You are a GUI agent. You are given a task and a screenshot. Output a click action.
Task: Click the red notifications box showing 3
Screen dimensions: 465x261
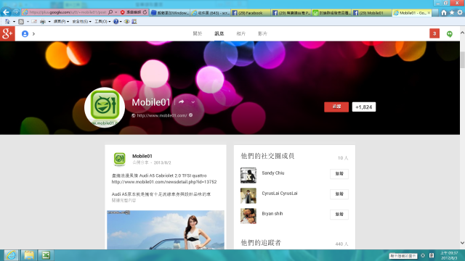[434, 33]
